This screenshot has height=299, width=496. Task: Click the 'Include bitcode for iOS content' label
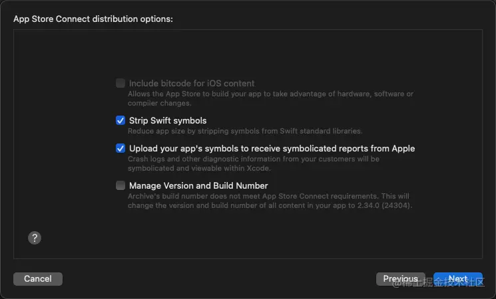coord(192,83)
